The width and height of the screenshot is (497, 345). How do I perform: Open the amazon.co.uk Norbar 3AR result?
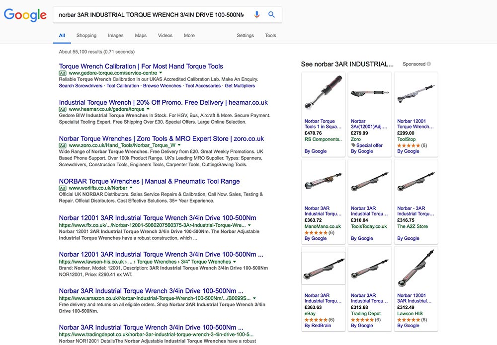pyautogui.click(x=151, y=291)
